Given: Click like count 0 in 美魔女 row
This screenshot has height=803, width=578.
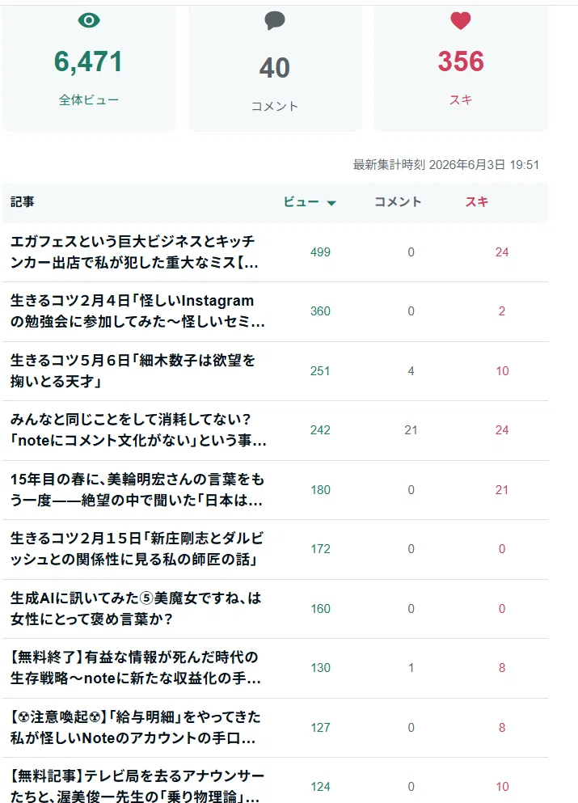Looking at the screenshot, I should coord(502,608).
